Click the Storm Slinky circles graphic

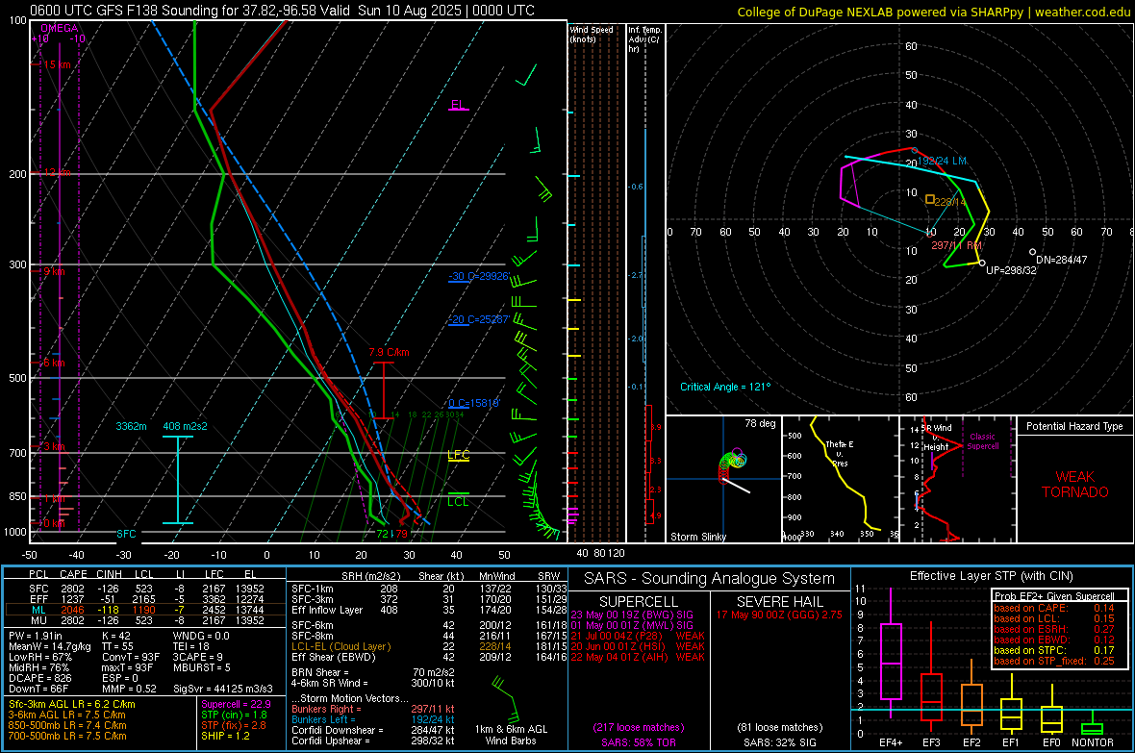click(732, 464)
